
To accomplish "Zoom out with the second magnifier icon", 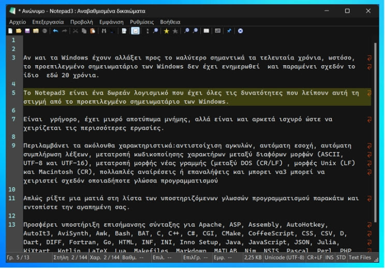I will click(x=195, y=31).
